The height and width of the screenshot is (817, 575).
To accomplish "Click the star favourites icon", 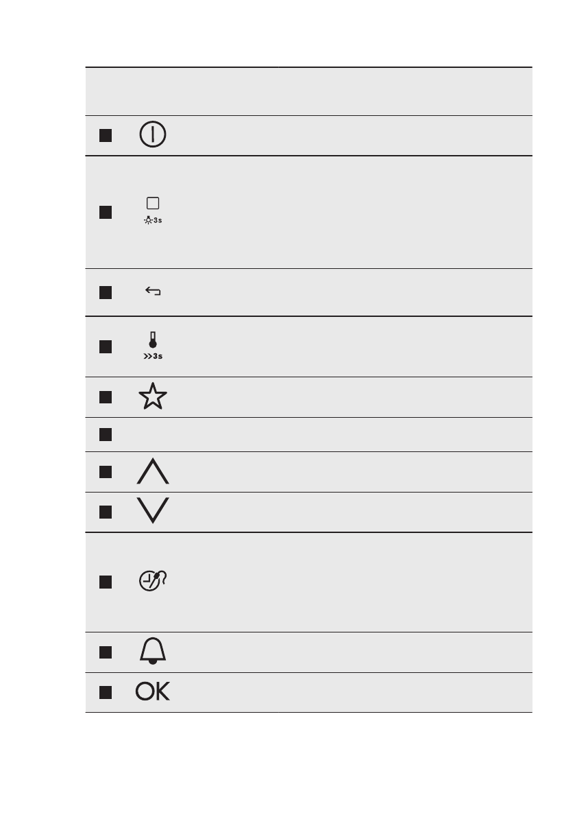I will click(x=153, y=397).
